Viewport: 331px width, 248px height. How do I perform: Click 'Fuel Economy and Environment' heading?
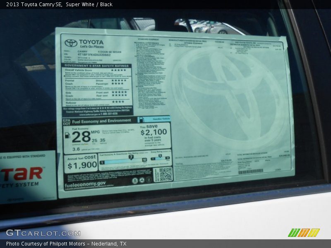click(101, 121)
